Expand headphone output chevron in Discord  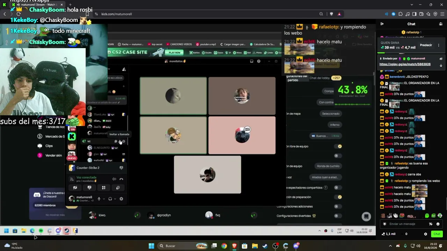click(x=115, y=199)
